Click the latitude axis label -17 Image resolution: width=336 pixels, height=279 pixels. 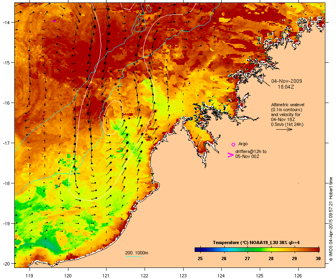pos(6,143)
